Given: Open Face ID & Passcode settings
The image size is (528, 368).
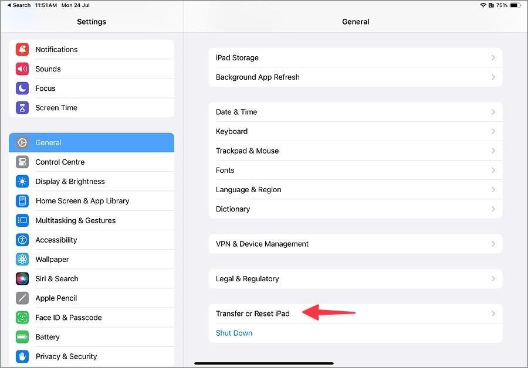Looking at the screenshot, I should point(92,318).
